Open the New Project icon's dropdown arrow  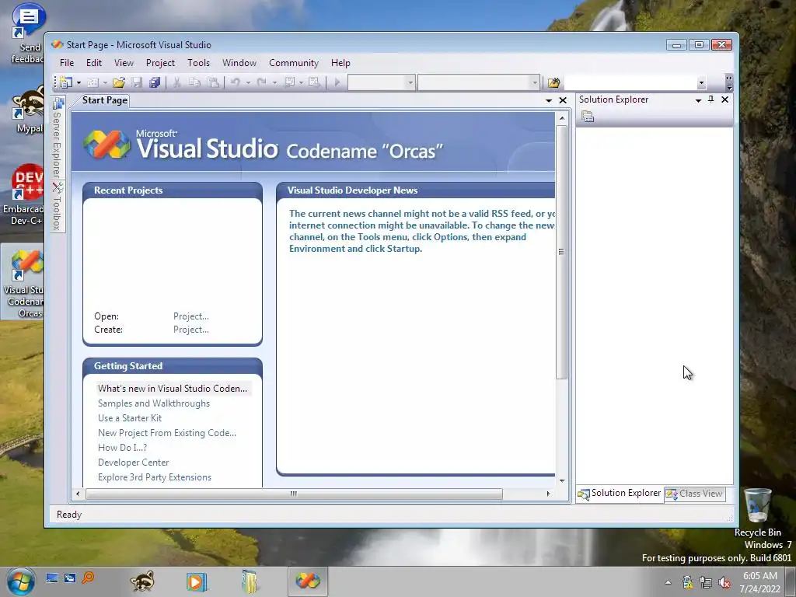(79, 82)
